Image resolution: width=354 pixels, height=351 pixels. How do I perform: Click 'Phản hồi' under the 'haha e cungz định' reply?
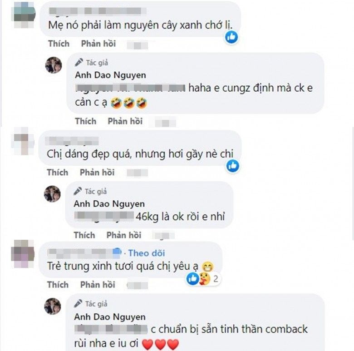click(125, 121)
